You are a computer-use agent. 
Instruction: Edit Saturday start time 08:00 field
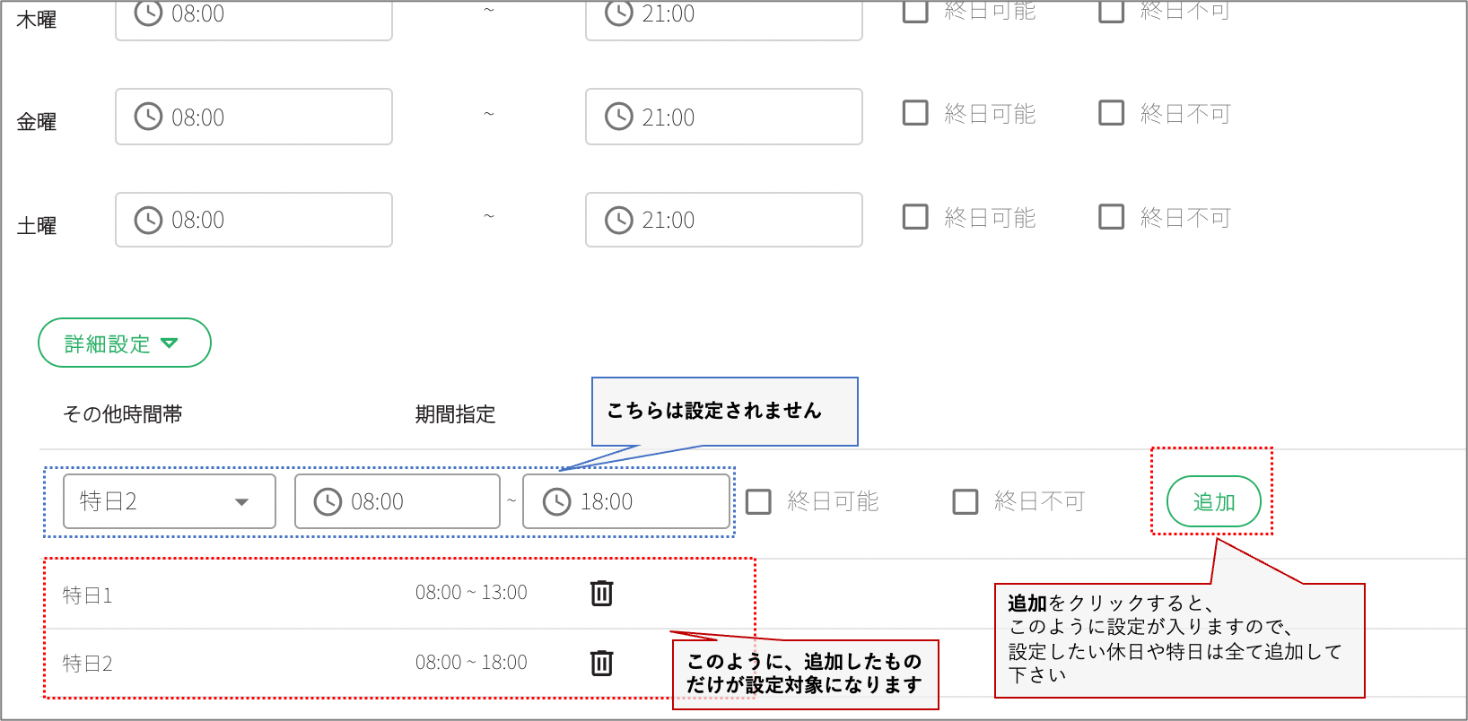253,220
